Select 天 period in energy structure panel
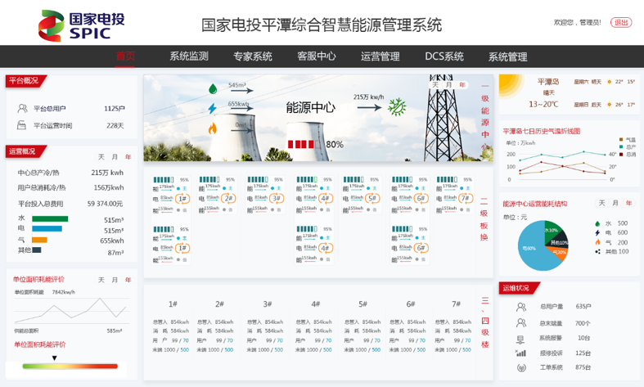 click(x=602, y=203)
